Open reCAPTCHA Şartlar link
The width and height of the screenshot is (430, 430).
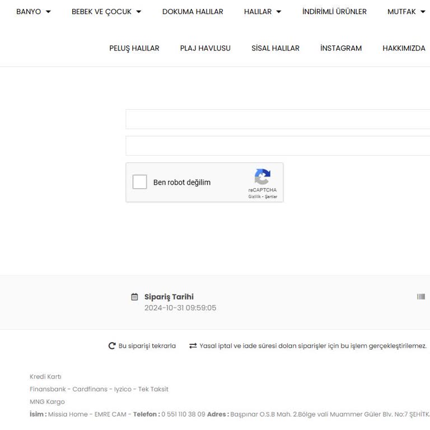(271, 197)
